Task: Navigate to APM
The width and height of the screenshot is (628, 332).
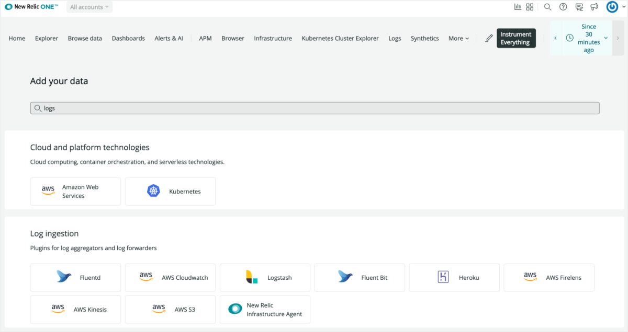Action: [205, 38]
